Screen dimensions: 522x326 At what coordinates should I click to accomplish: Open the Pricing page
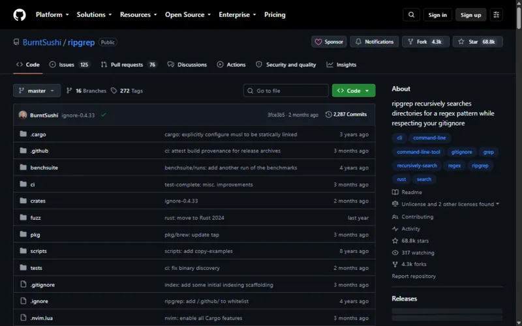point(275,15)
